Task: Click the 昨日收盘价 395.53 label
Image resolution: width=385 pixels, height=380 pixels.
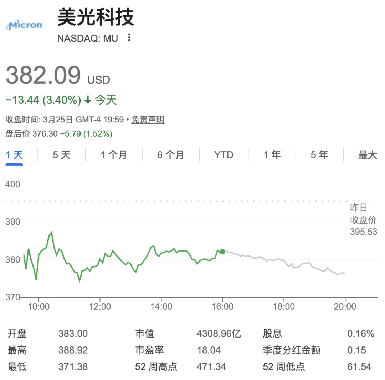Action: coord(362,219)
